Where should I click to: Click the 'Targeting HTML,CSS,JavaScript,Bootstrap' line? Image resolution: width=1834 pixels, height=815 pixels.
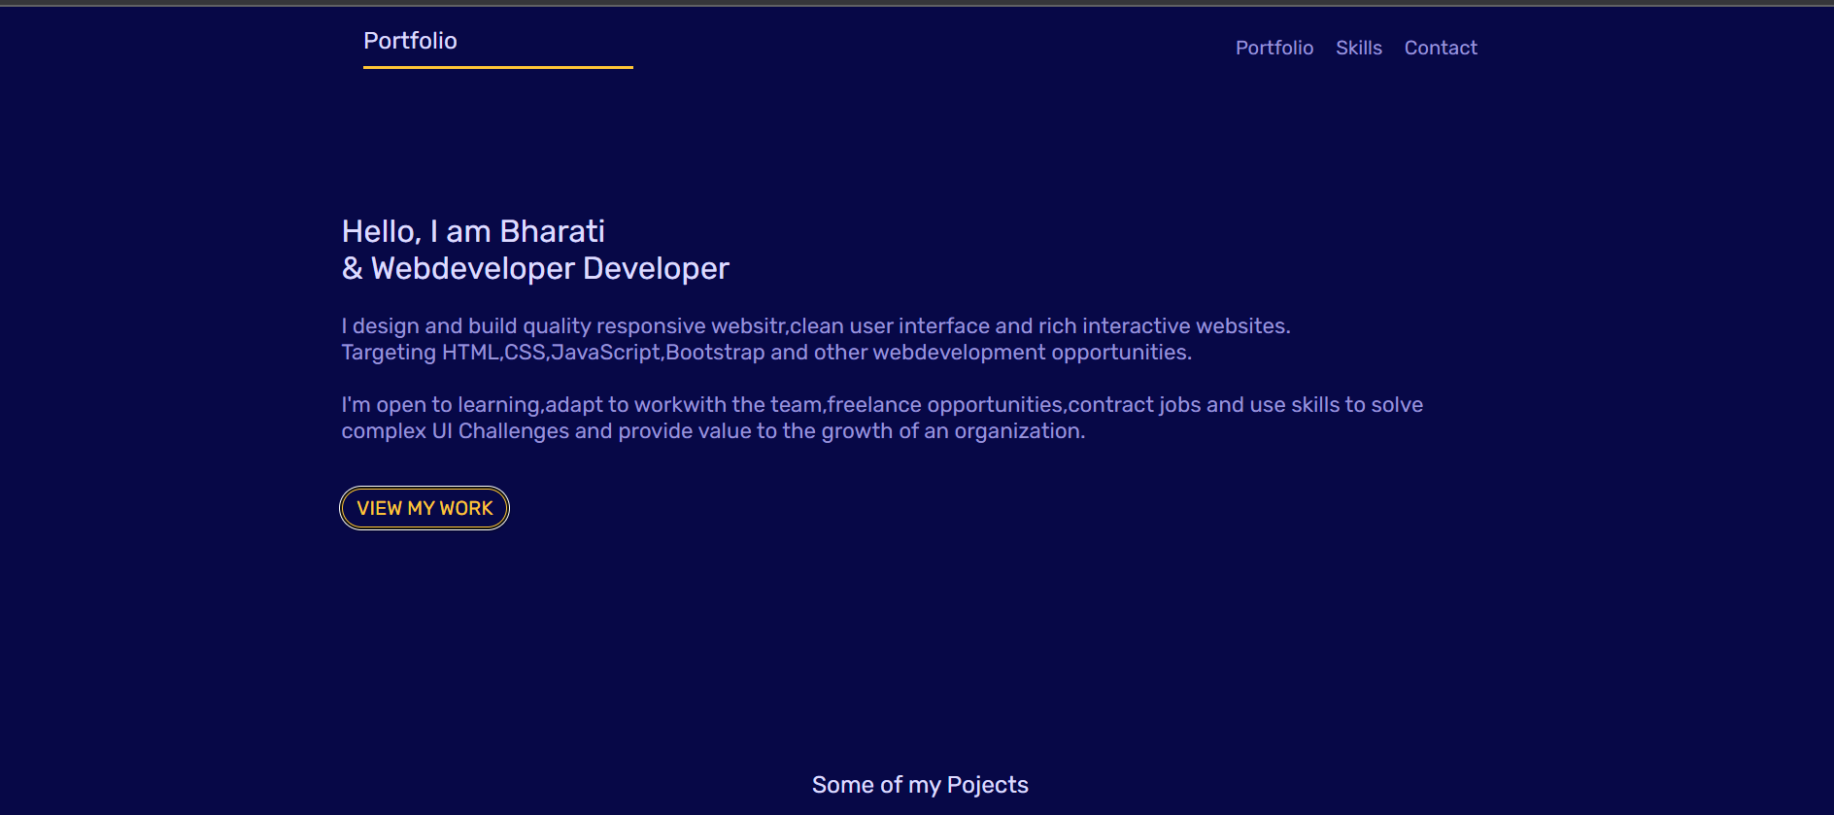766,353
